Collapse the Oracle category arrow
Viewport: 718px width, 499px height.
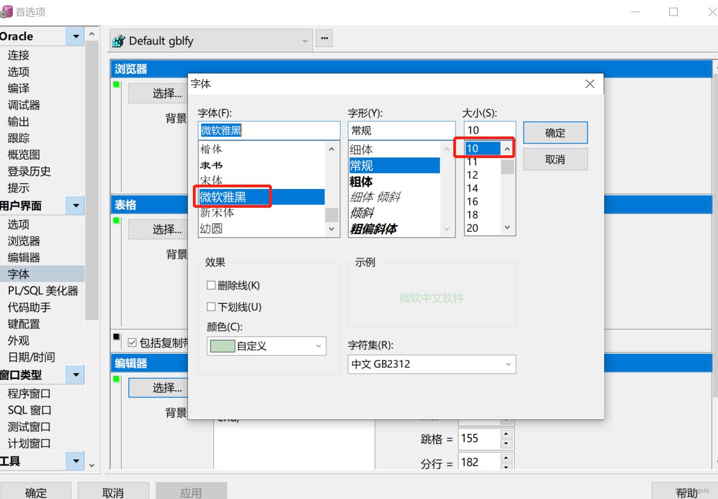coord(75,36)
